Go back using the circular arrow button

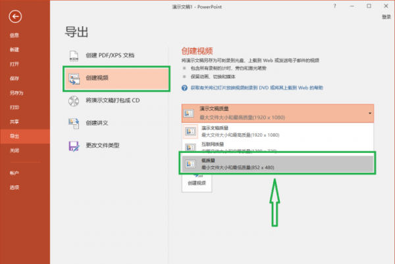(15, 16)
